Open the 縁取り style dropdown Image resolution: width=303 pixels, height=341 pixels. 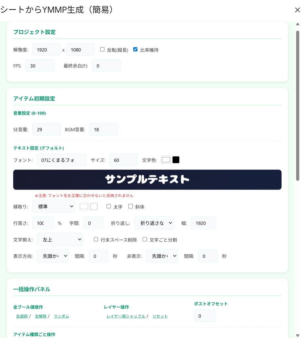pyautogui.click(x=53, y=206)
